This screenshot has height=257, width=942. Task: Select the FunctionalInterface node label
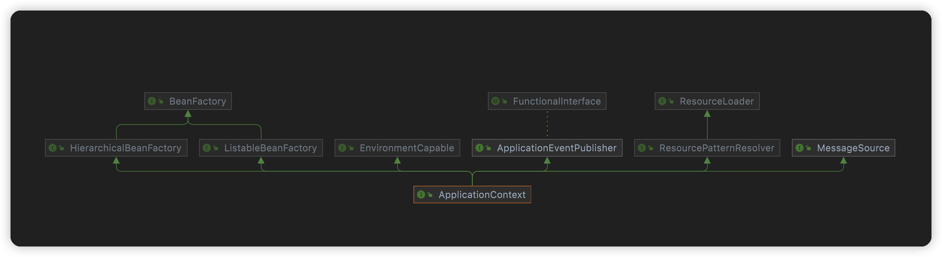(x=557, y=101)
